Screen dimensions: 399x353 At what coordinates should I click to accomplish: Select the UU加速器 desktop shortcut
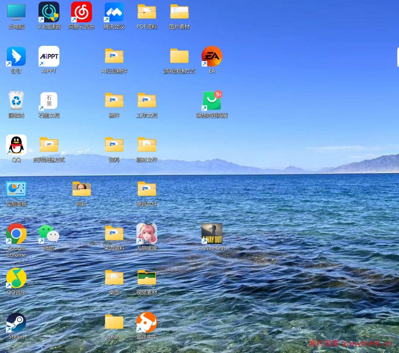pyautogui.click(x=49, y=12)
